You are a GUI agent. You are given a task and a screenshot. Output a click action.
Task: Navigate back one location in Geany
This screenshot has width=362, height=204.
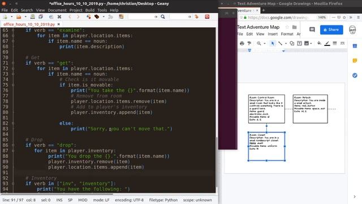70,16
